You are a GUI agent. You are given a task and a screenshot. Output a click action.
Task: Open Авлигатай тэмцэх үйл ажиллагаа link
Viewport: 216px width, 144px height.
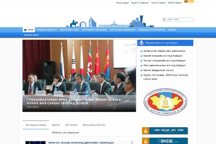click(165, 51)
